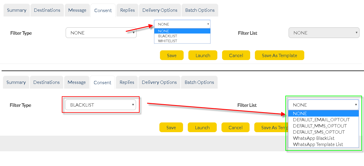Pick DEFAULT_SMS_OPTOUT in the Filter List dropdown
This screenshot has height=166, width=364.
(319, 132)
